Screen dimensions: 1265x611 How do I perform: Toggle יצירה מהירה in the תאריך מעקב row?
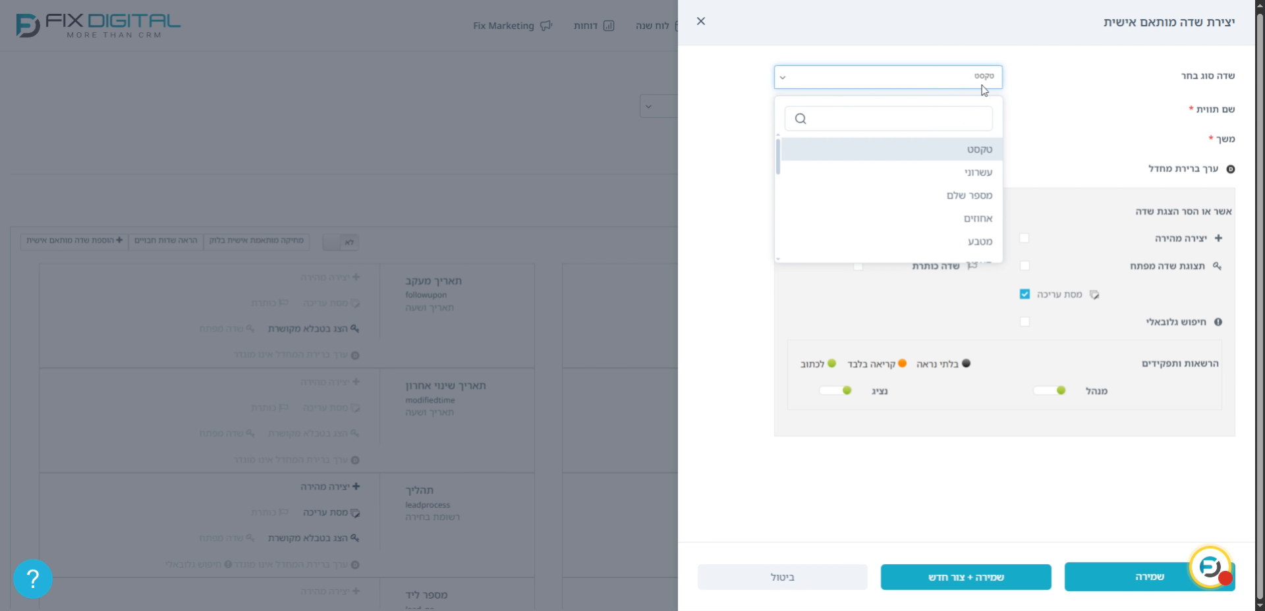330,277
